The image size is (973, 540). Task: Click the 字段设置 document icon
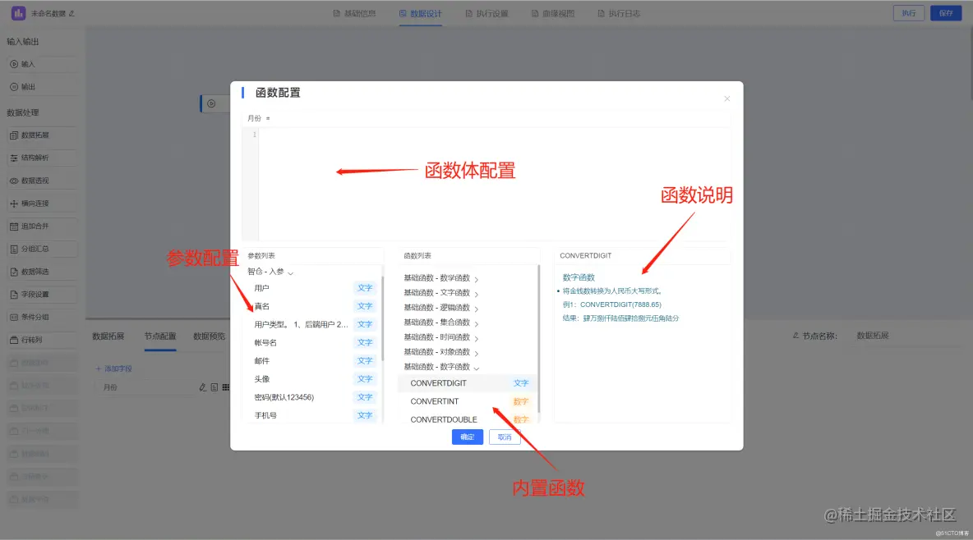14,295
